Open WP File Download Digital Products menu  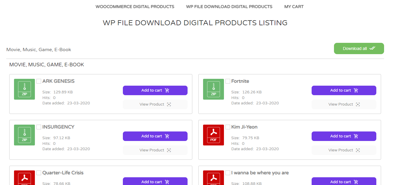(x=229, y=7)
